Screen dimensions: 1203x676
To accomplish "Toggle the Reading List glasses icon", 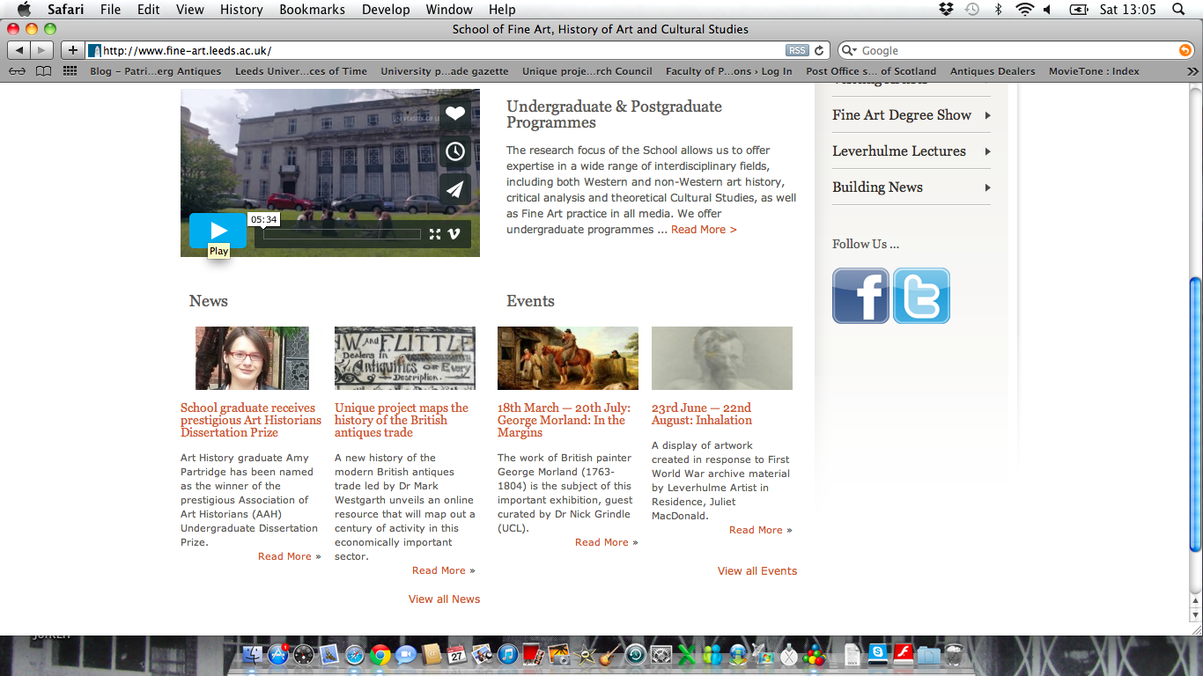I will (18, 71).
